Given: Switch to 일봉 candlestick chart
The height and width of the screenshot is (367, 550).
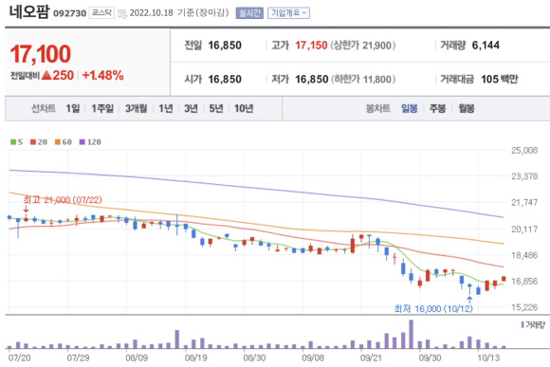Looking at the screenshot, I should click(410, 108).
